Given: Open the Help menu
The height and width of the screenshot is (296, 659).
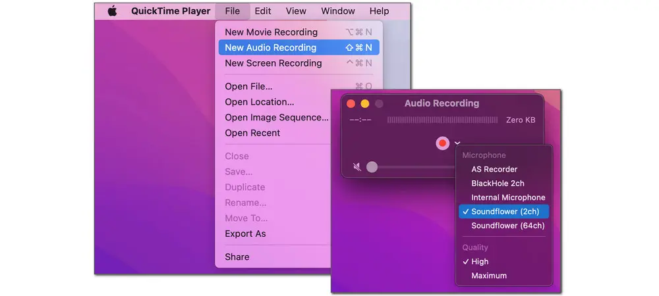Looking at the screenshot, I should pyautogui.click(x=379, y=11).
